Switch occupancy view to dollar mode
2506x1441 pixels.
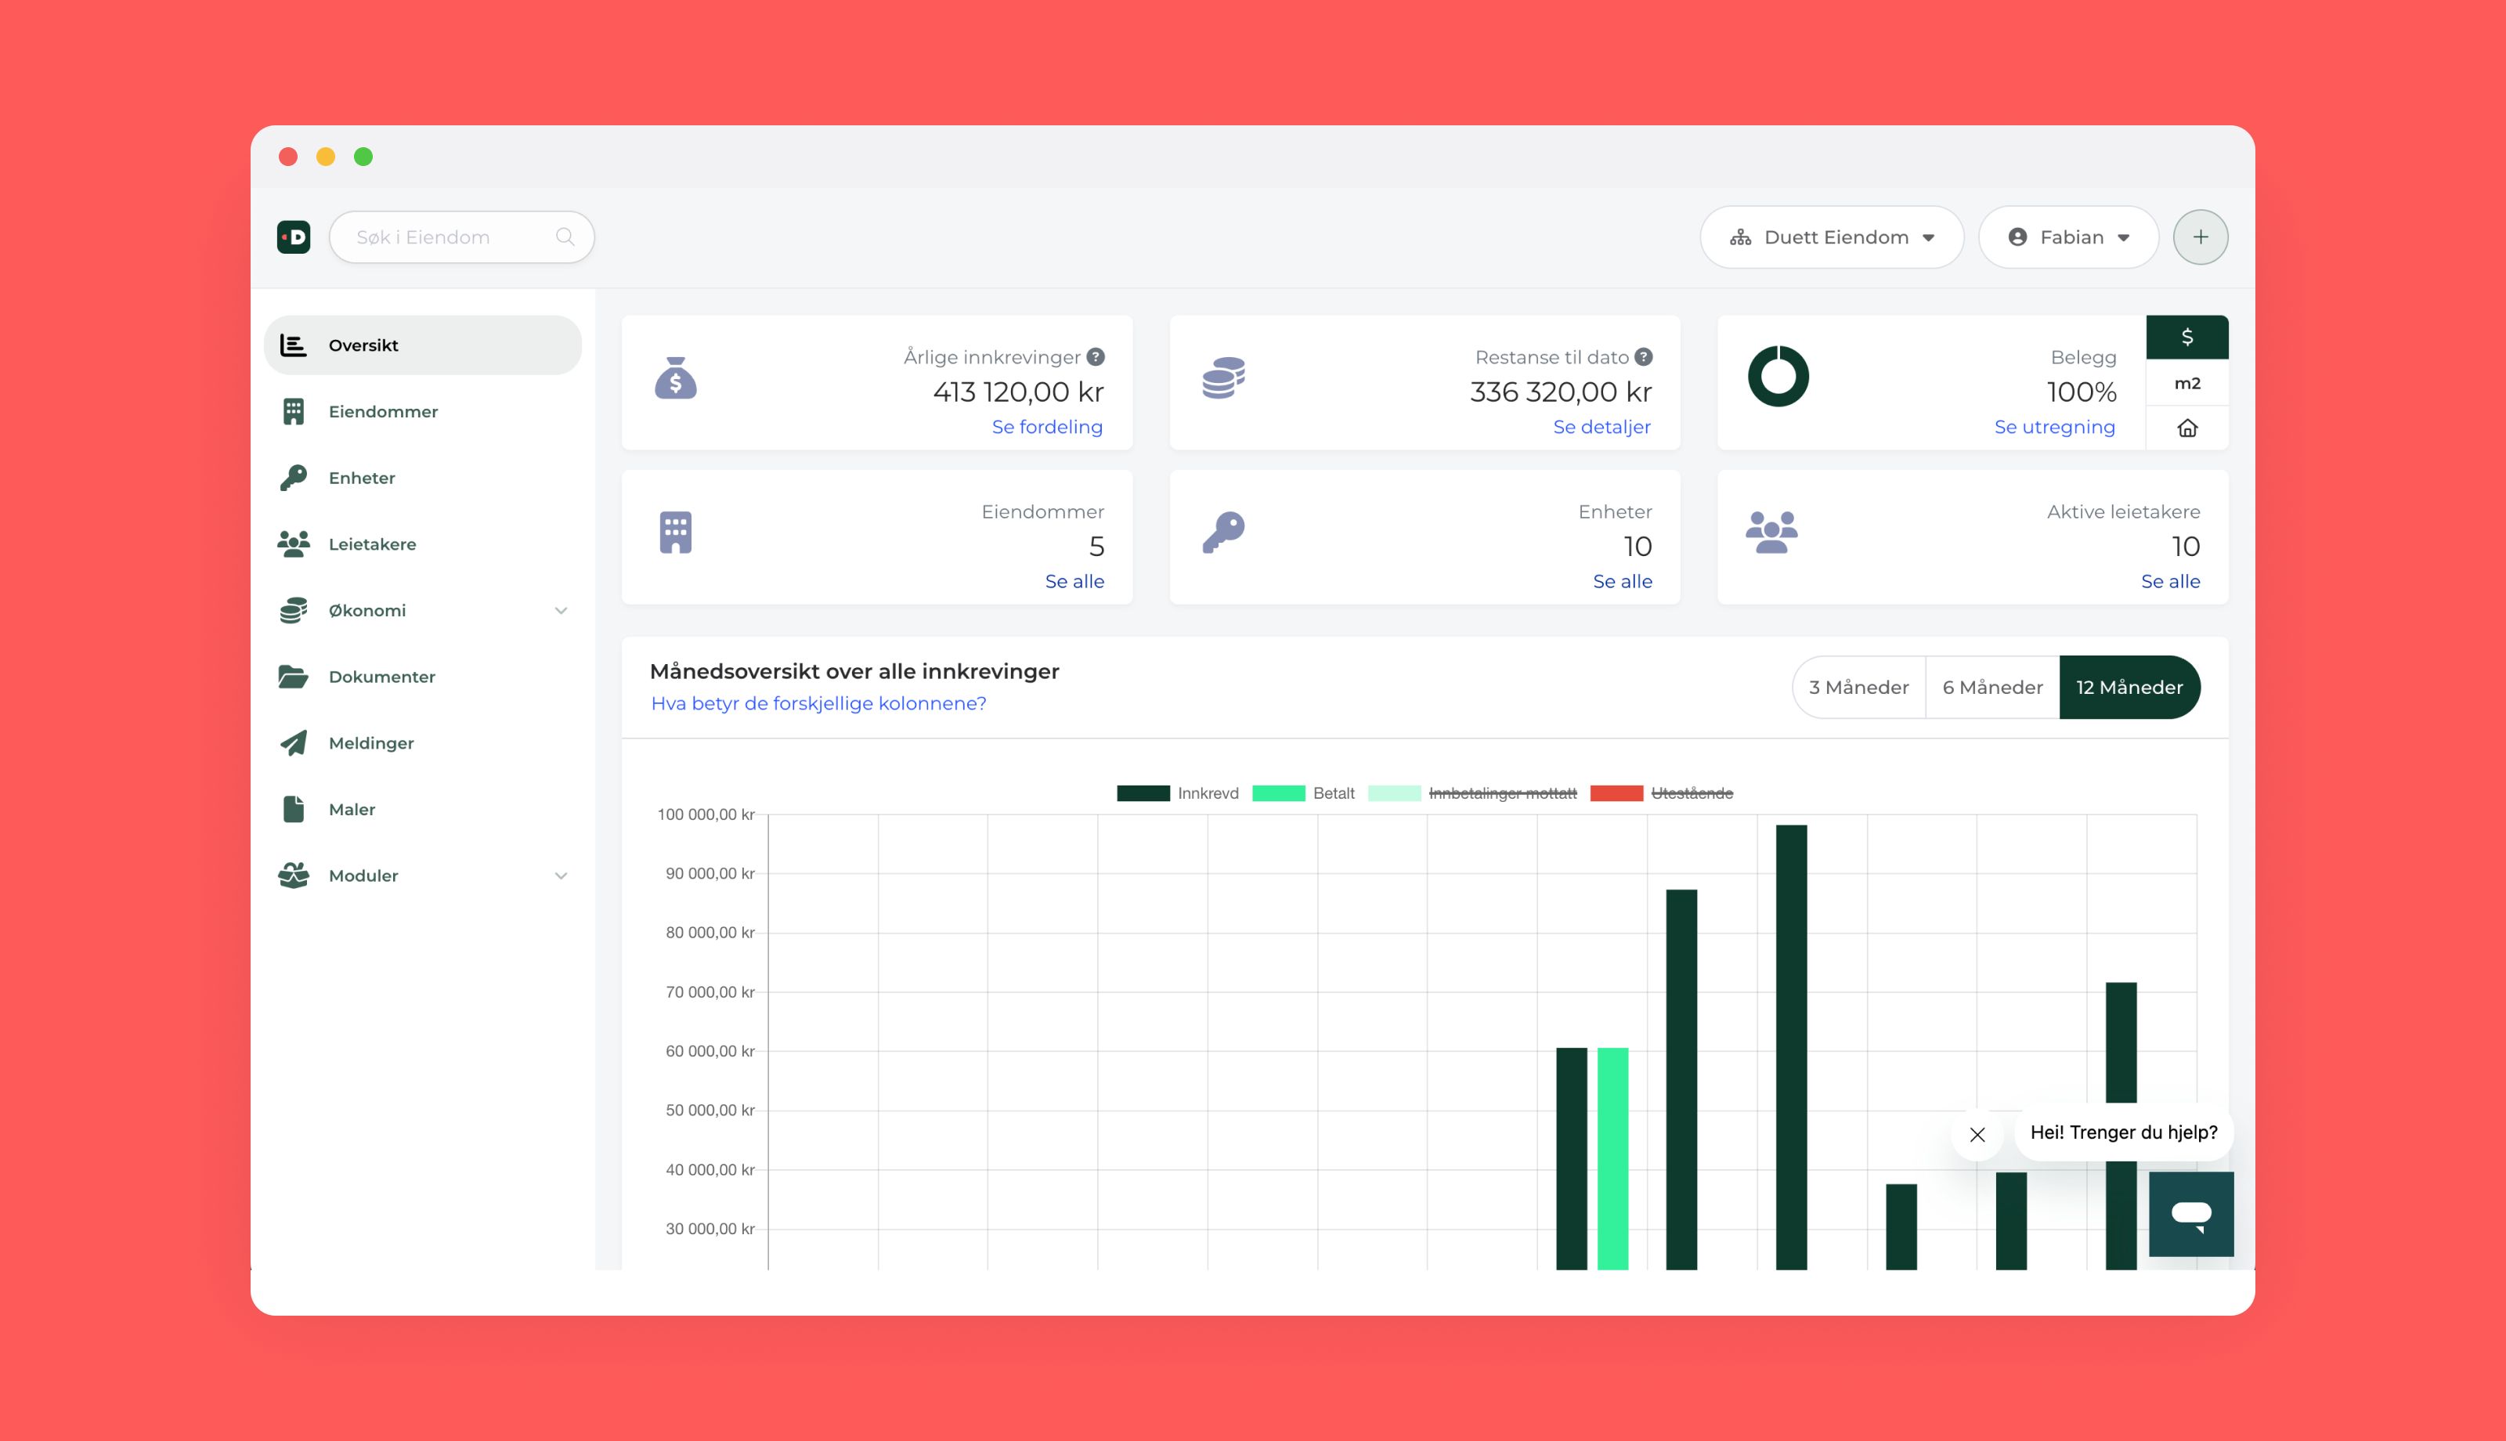pos(2186,338)
